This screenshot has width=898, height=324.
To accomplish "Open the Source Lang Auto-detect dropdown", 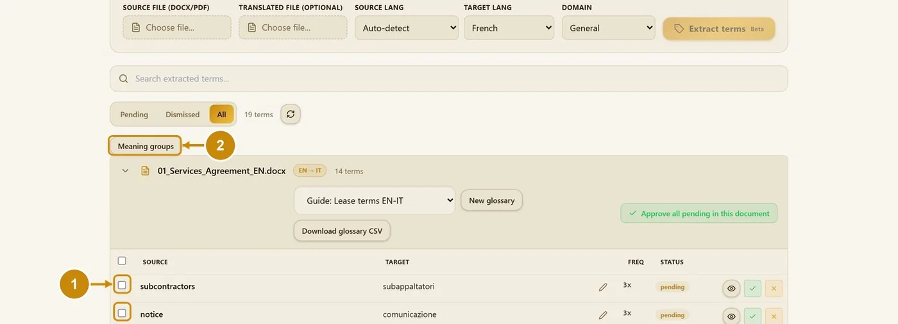I will tap(407, 28).
